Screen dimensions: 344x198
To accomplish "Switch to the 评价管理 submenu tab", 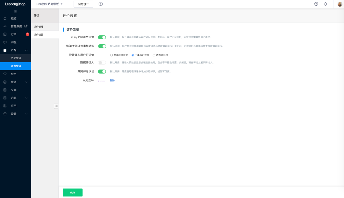I will click(38, 26).
